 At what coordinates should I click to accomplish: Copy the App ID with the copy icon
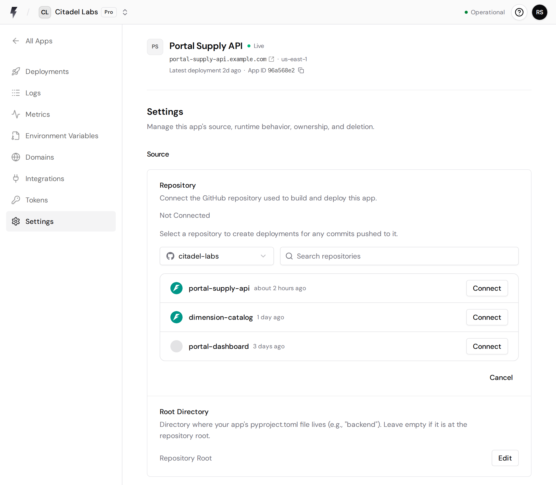pyautogui.click(x=301, y=70)
